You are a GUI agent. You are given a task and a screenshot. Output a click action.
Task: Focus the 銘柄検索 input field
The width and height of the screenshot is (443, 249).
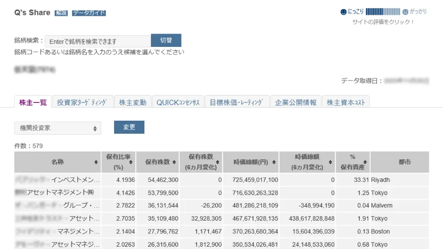point(98,41)
